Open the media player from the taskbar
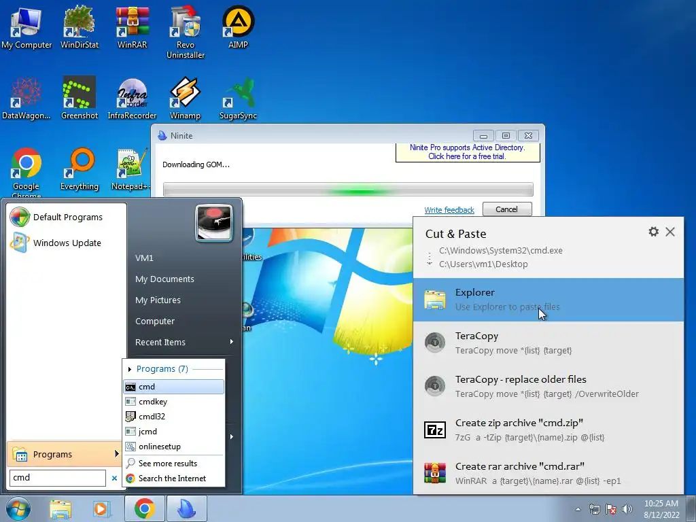This screenshot has width=696, height=522. [x=102, y=508]
